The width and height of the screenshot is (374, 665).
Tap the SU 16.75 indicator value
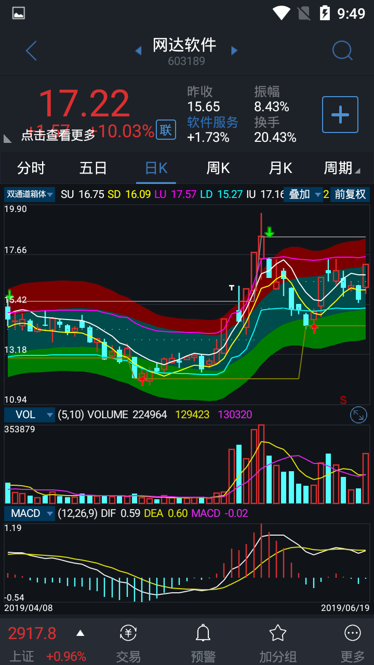coord(83,194)
